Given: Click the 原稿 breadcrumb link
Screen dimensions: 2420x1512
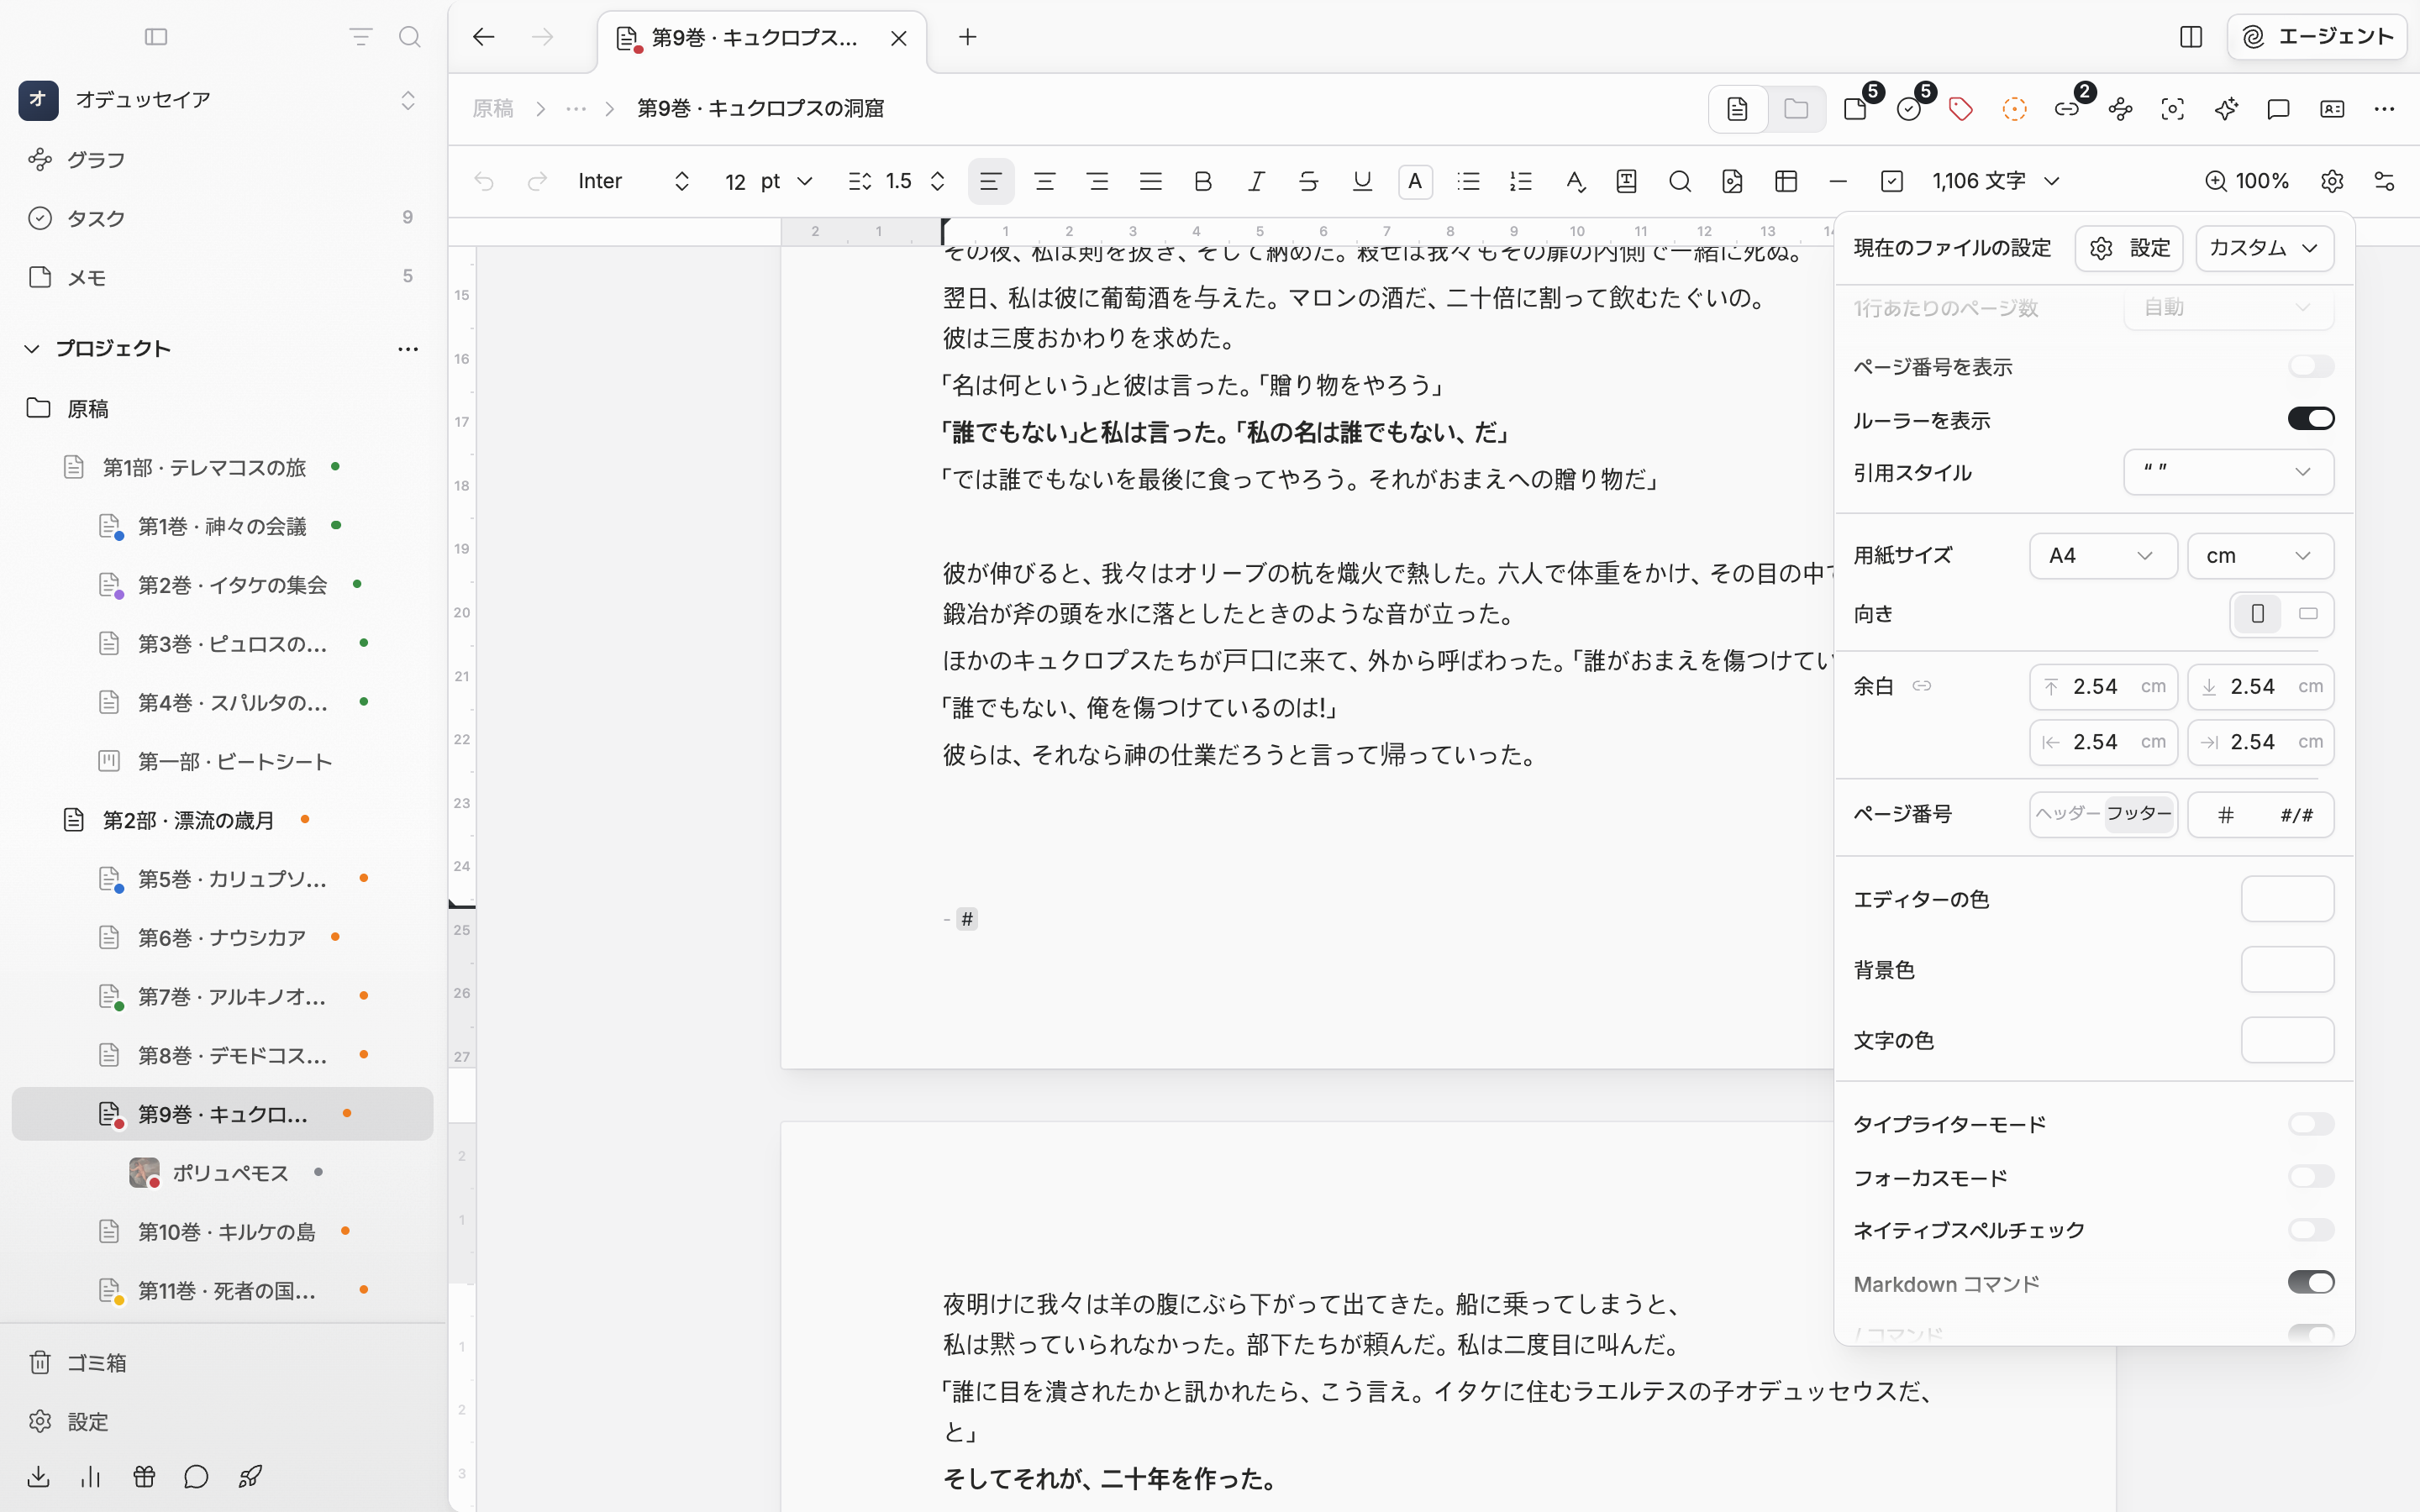Looking at the screenshot, I should 493,109.
